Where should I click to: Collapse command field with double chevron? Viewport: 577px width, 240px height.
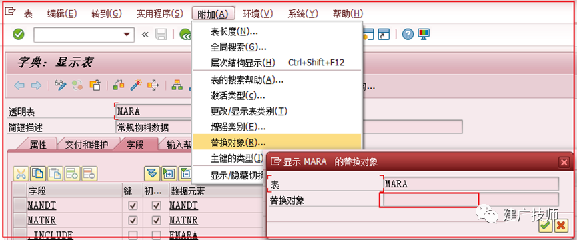coord(145,34)
